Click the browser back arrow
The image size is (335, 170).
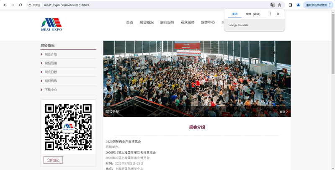point(4,5)
